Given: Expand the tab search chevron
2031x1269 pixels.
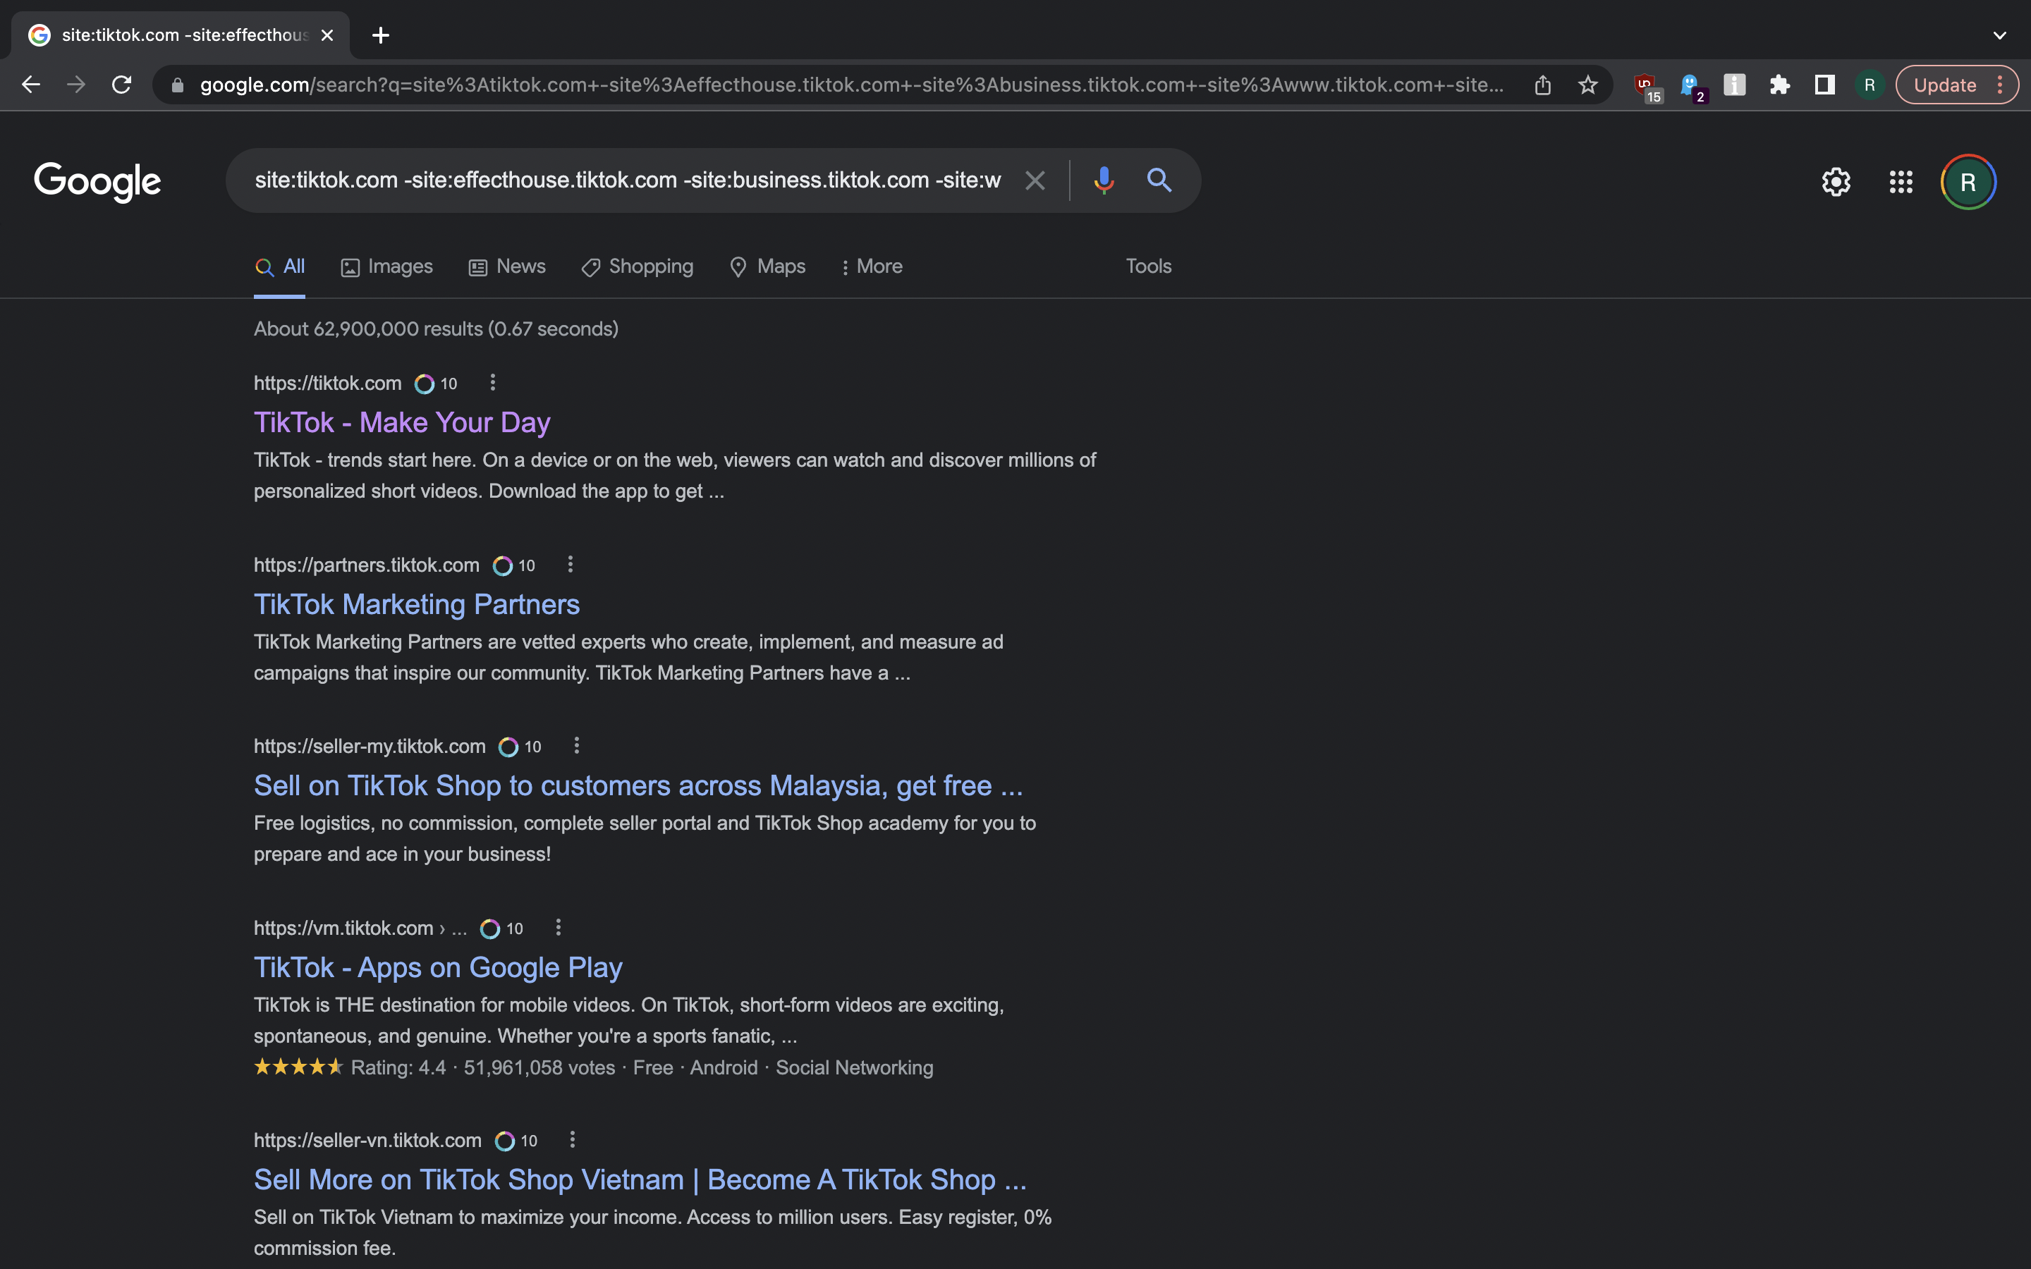Looking at the screenshot, I should pyautogui.click(x=2000, y=35).
